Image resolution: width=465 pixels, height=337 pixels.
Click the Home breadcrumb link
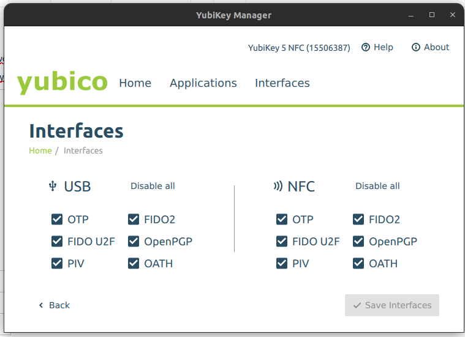pos(40,150)
